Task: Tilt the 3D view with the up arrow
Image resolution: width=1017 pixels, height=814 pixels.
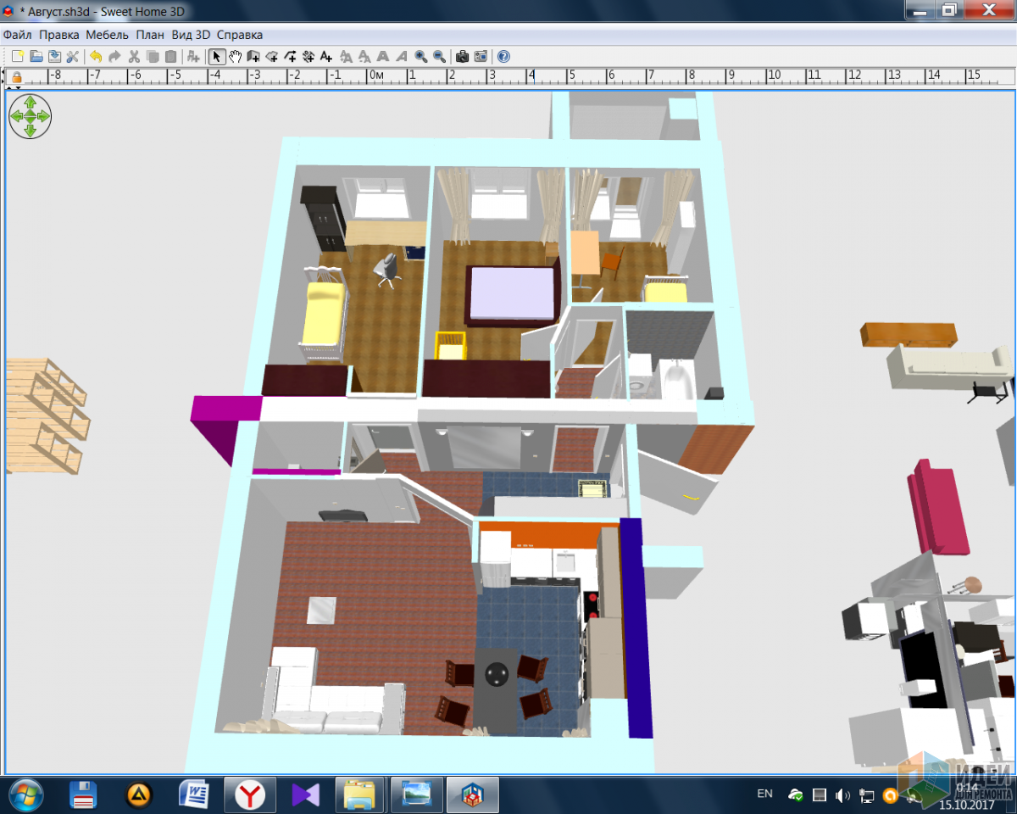Action: [31, 102]
